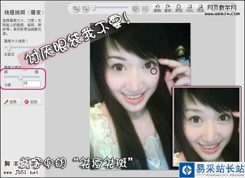Click the redo (重做) toolbar icon

point(168,8)
